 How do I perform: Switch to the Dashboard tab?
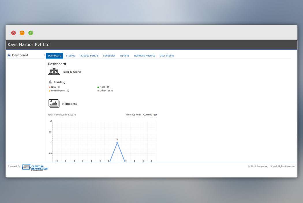click(55, 56)
